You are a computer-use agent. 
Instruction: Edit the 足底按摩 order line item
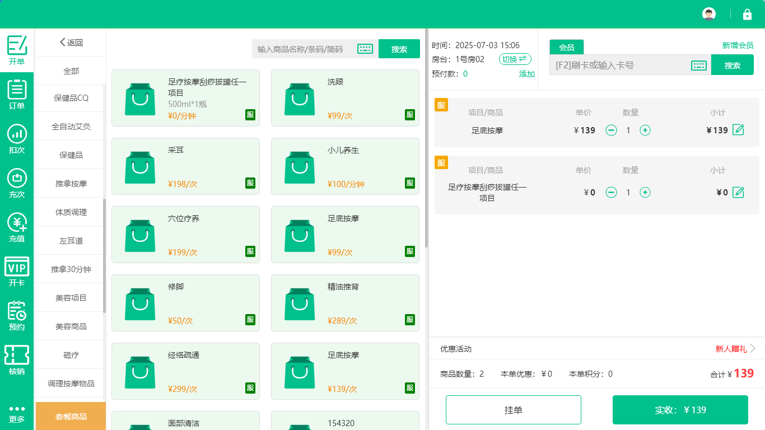click(x=739, y=130)
